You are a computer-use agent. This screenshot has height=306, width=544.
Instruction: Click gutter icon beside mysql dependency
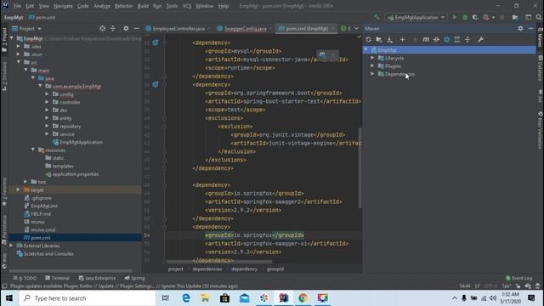[155, 42]
